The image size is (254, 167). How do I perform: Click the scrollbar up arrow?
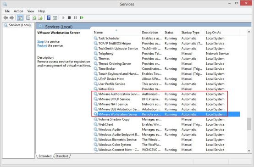click(x=249, y=32)
